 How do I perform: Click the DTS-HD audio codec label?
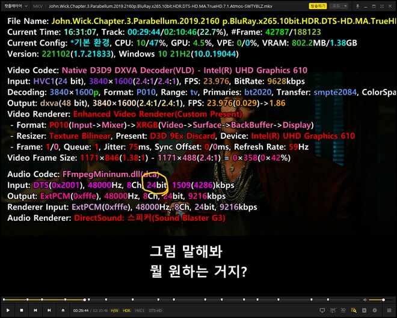click(x=155, y=311)
